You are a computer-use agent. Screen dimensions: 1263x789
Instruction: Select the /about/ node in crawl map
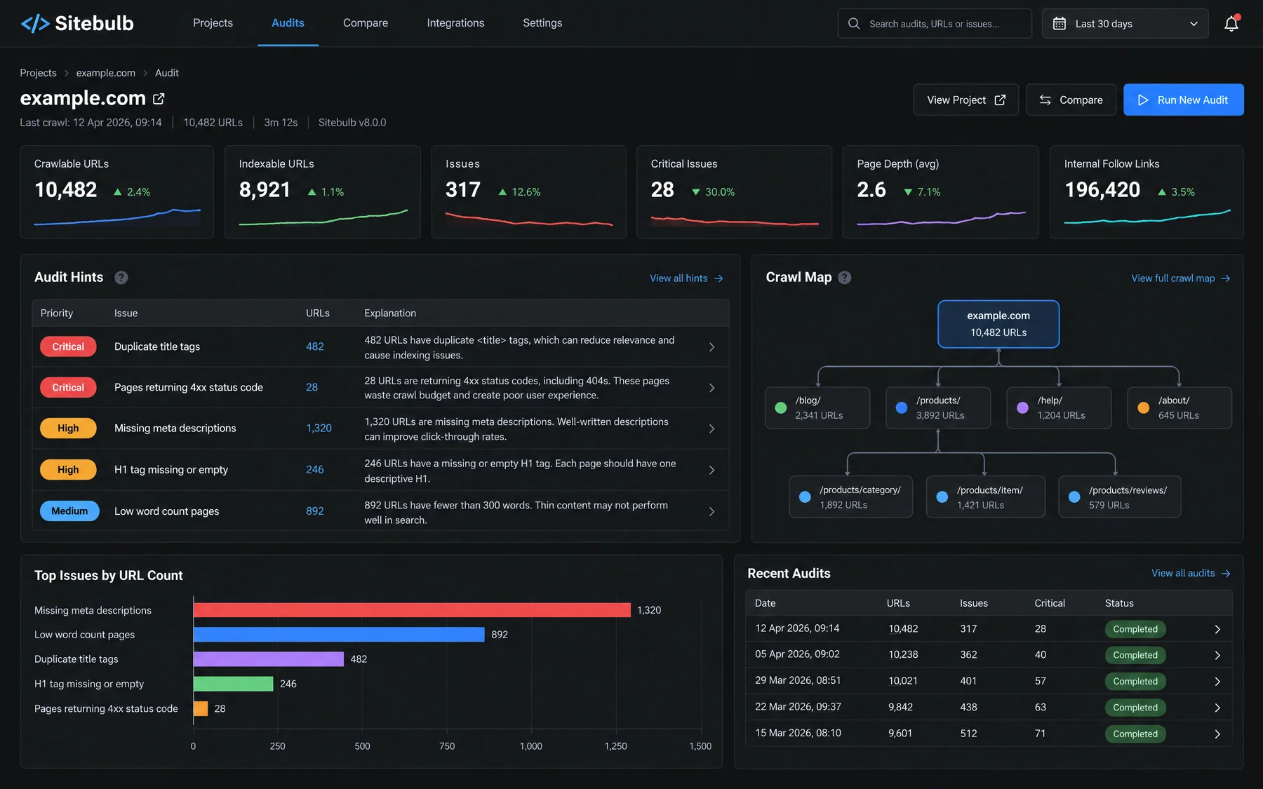click(1180, 407)
